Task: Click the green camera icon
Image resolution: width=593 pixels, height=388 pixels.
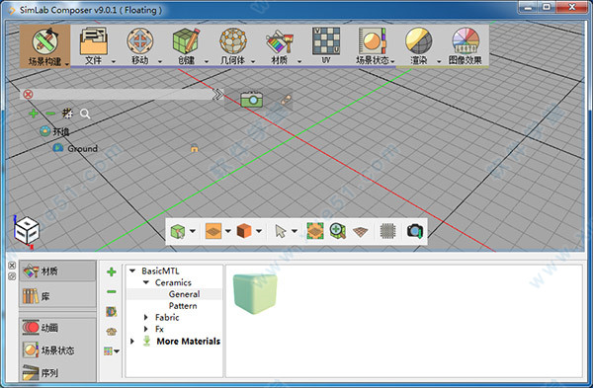Action: (x=251, y=100)
